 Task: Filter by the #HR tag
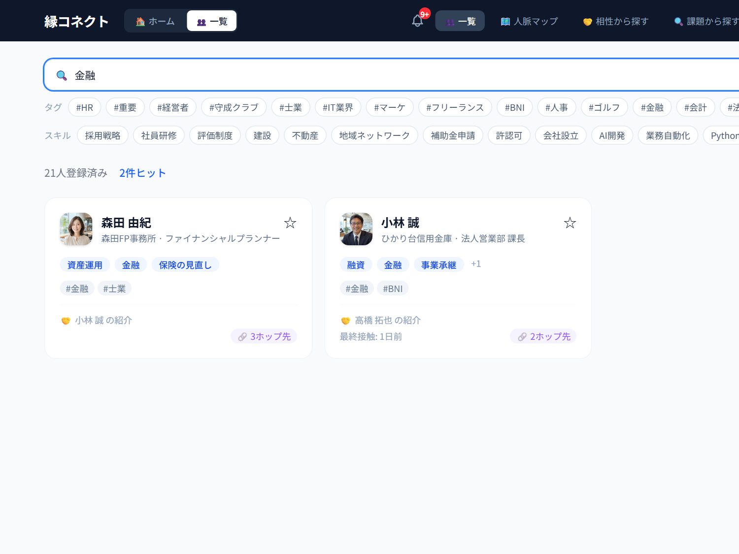pos(85,107)
